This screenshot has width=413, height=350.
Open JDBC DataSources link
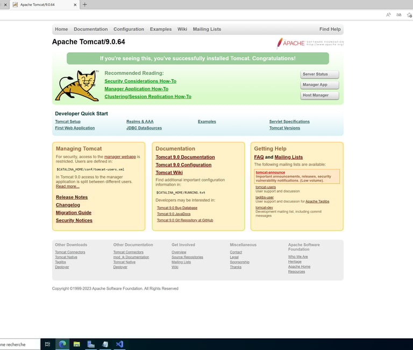click(x=144, y=128)
